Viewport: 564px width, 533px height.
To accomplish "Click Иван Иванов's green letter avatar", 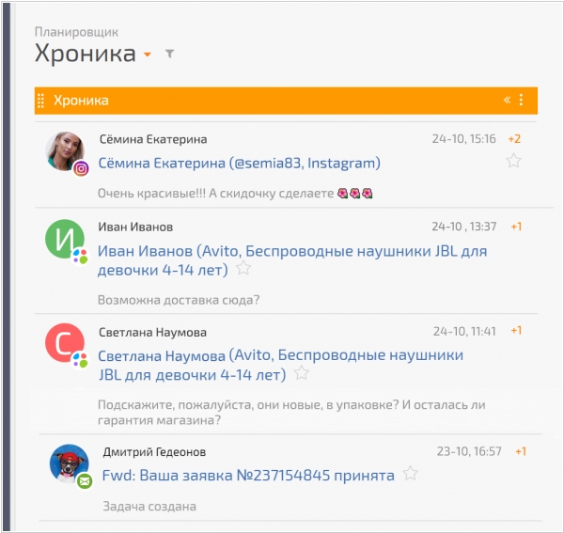I will tap(65, 239).
